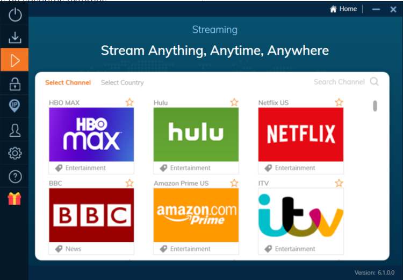Open the Hulu channel thumbnail
This screenshot has width=403, height=280.
196,135
